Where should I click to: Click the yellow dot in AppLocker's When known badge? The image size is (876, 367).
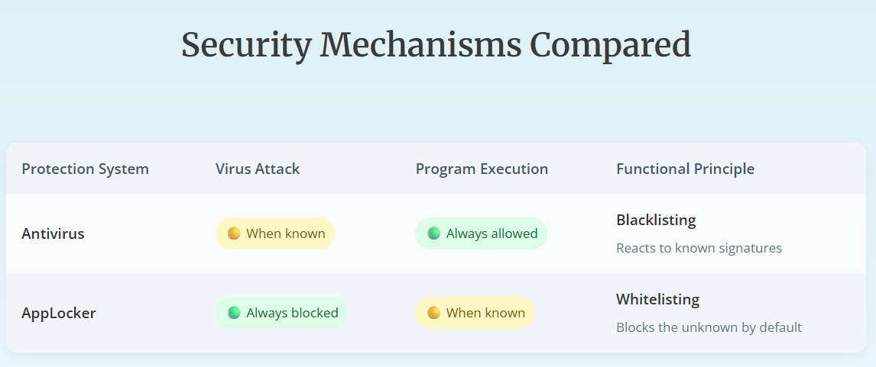click(x=433, y=312)
